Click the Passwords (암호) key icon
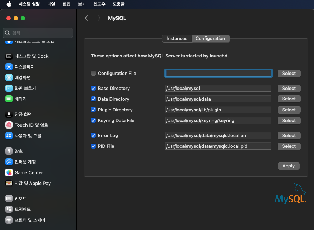The height and width of the screenshot is (230, 314). (x=9, y=151)
